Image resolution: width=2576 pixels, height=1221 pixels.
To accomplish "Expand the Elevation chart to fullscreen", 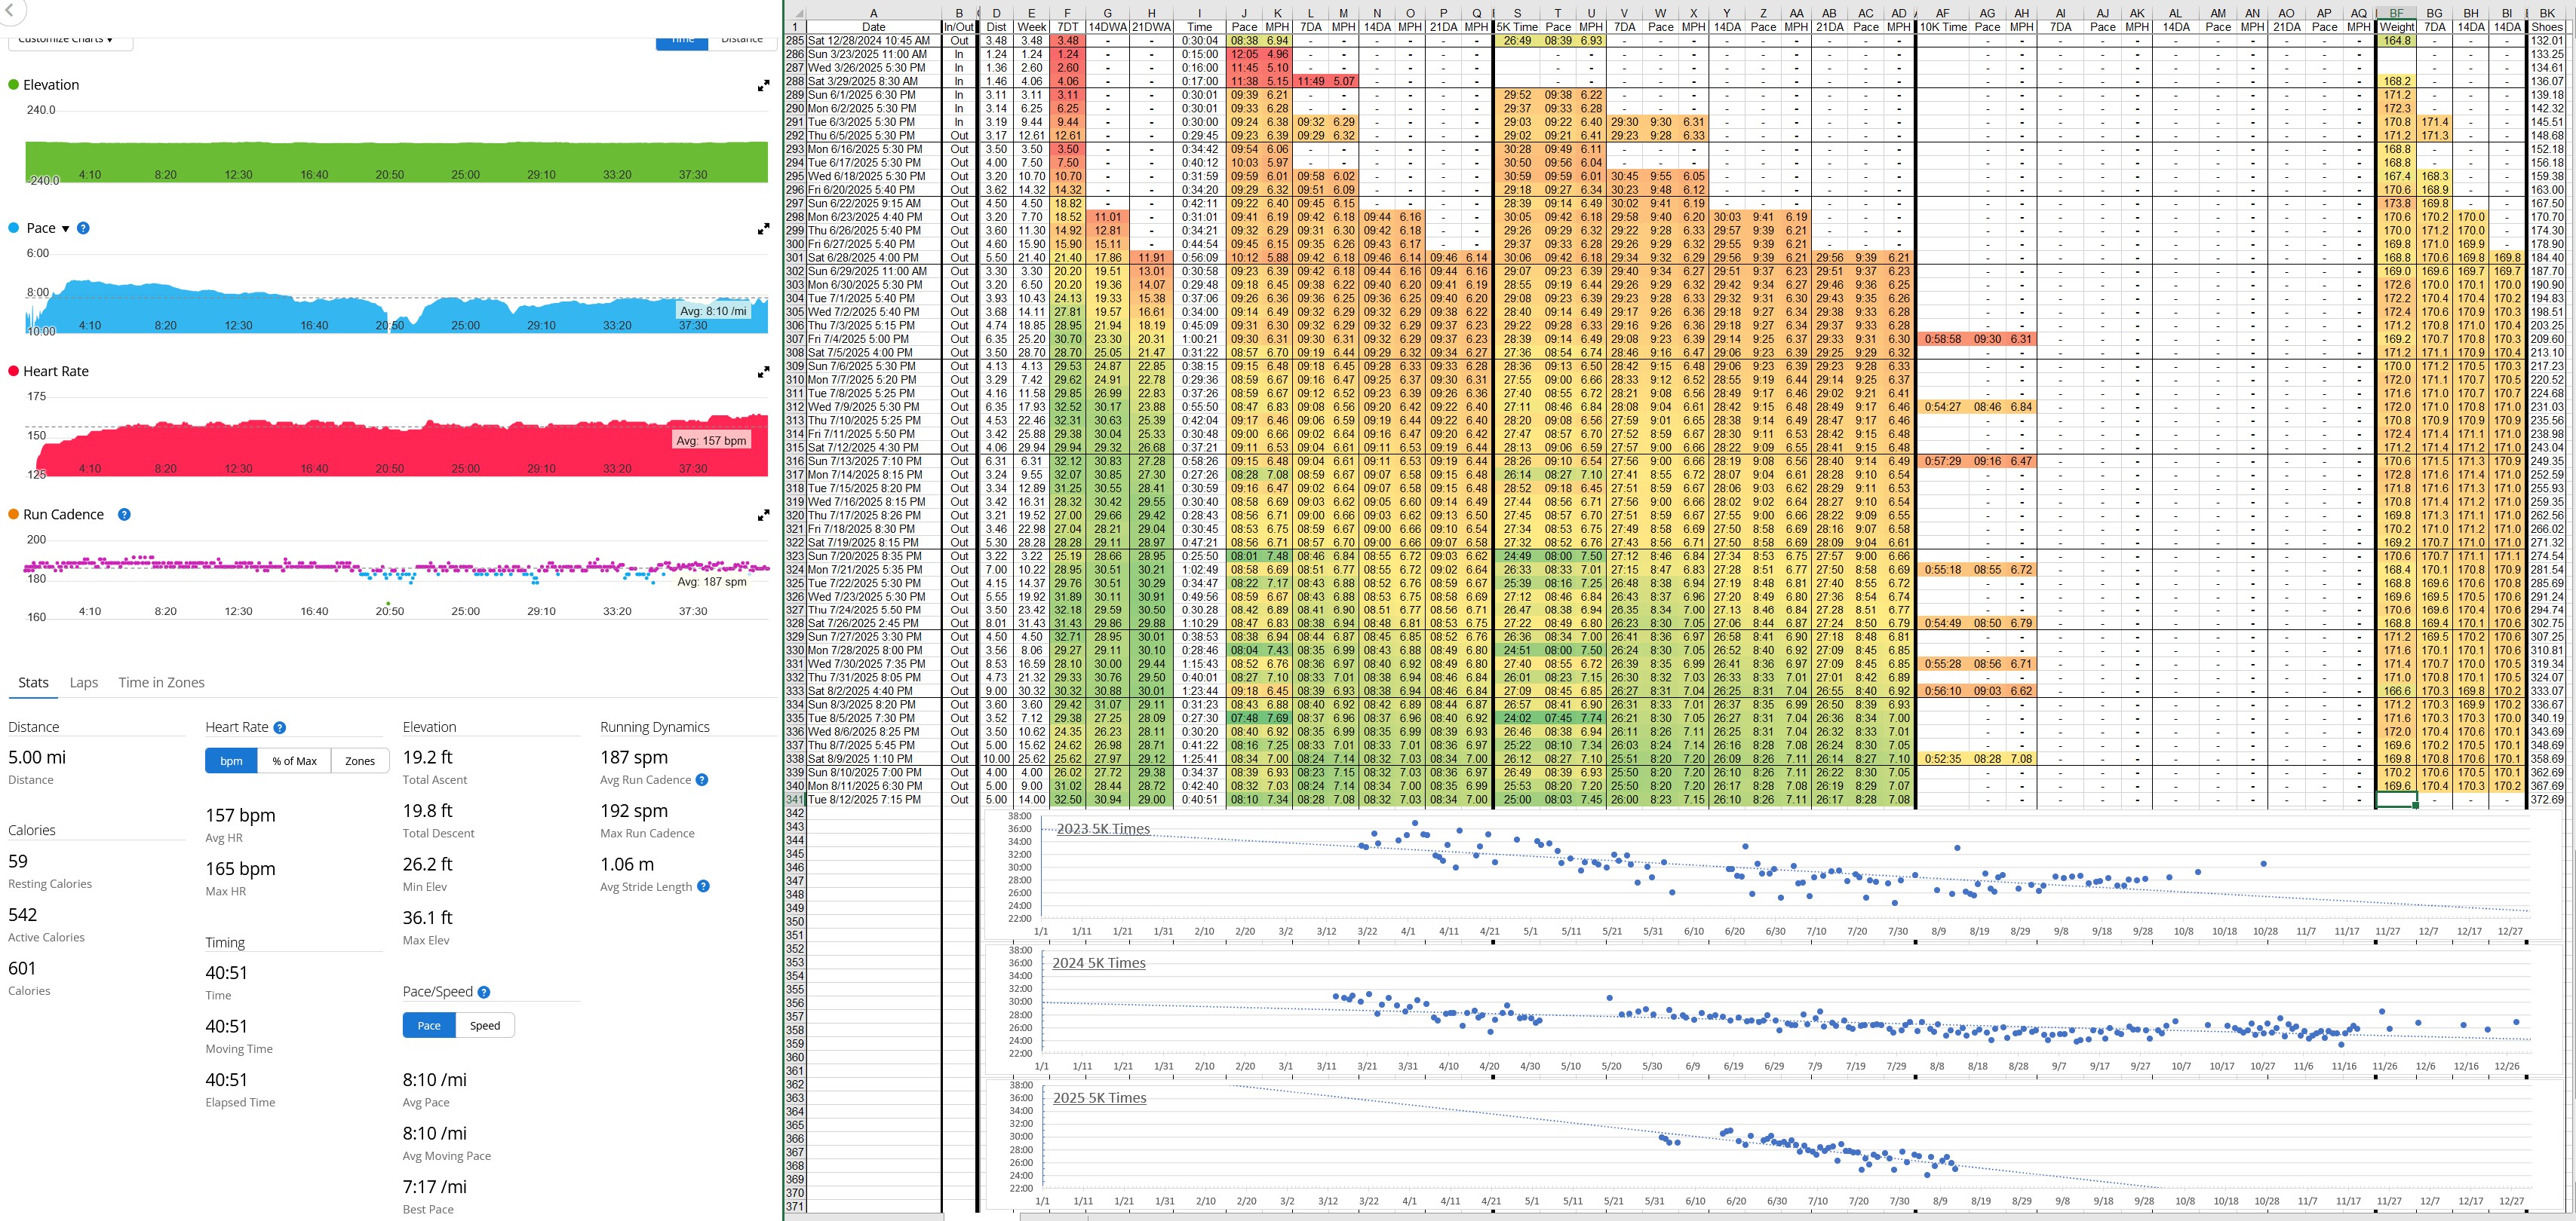I will click(763, 86).
